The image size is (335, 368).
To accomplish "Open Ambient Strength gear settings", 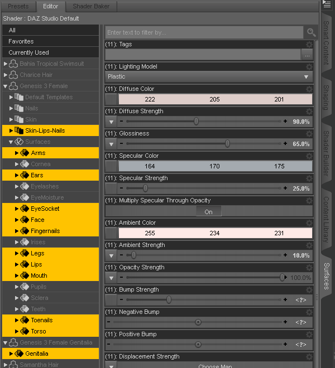I will click(309, 245).
